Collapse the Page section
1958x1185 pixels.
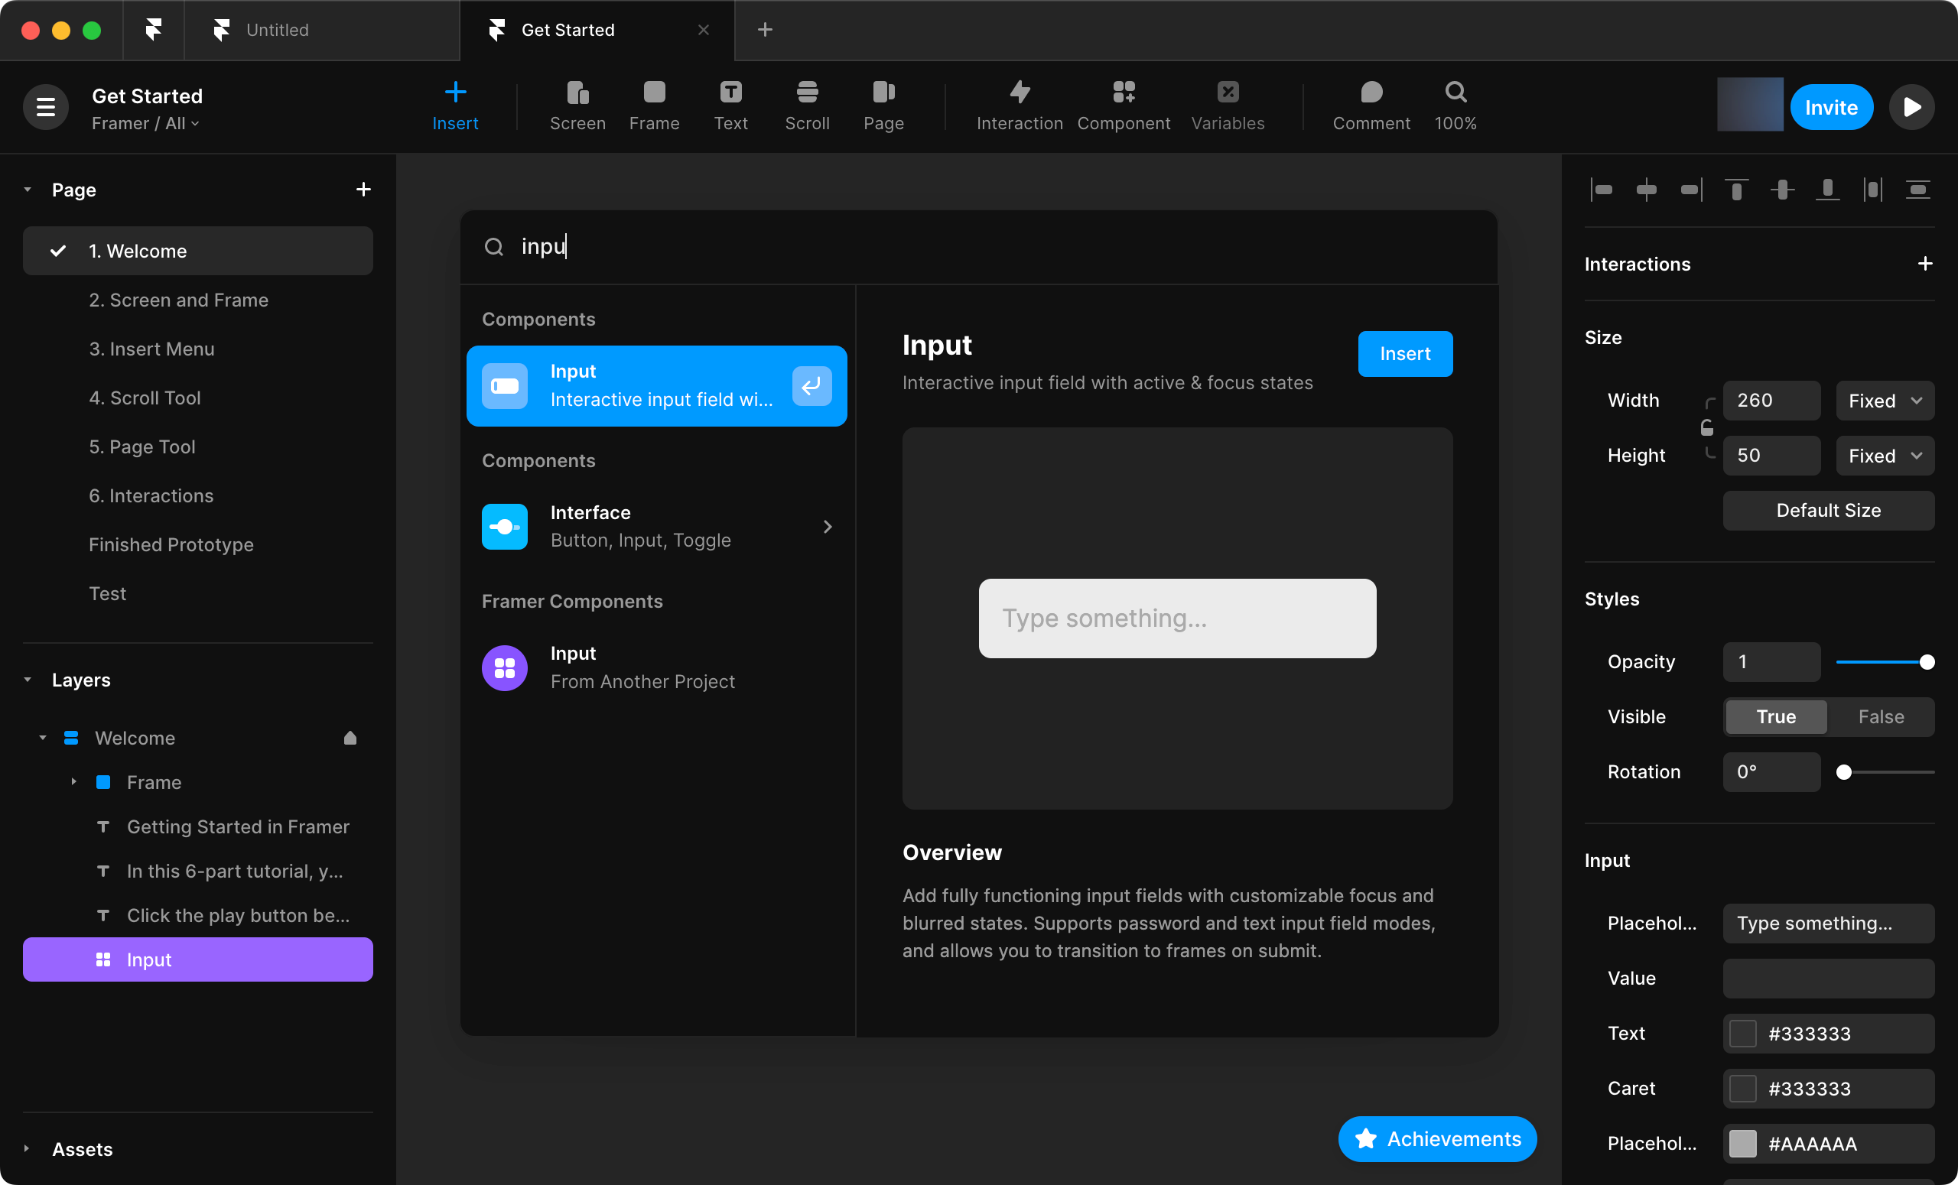click(28, 189)
